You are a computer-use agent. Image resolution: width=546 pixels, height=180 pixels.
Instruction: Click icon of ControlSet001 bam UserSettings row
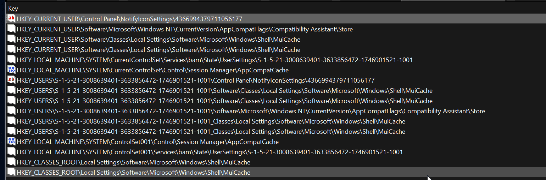pyautogui.click(x=11, y=152)
